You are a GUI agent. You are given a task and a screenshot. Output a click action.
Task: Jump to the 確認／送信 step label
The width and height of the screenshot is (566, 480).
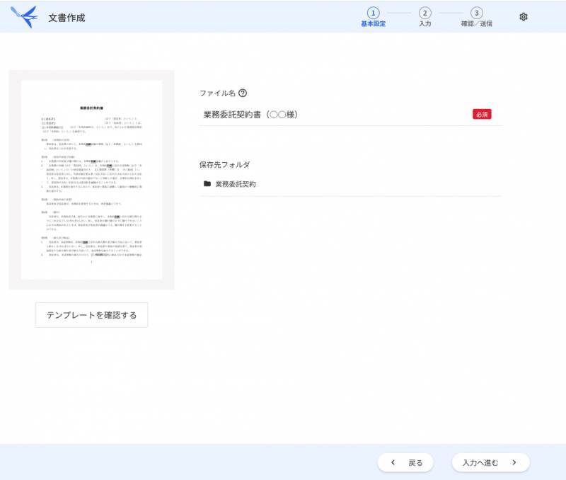tap(476, 24)
